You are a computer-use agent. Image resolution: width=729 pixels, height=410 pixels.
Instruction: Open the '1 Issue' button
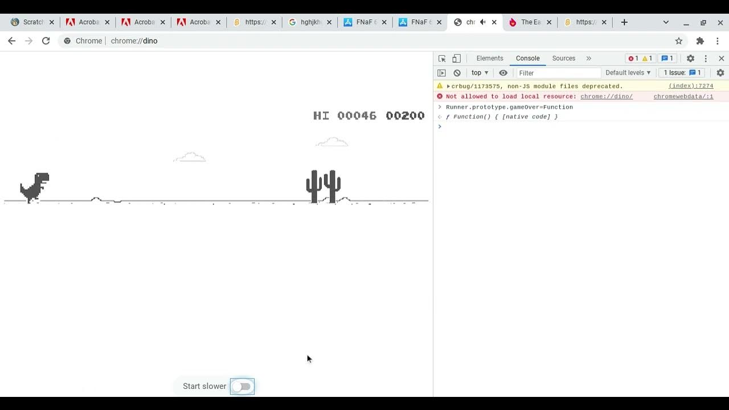[x=682, y=73]
